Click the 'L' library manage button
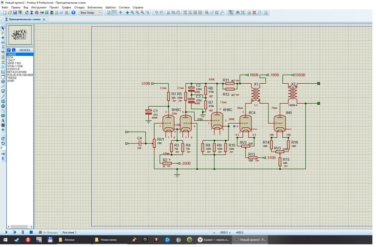This screenshot has width=376, height=247. pyautogui.click(x=14, y=50)
